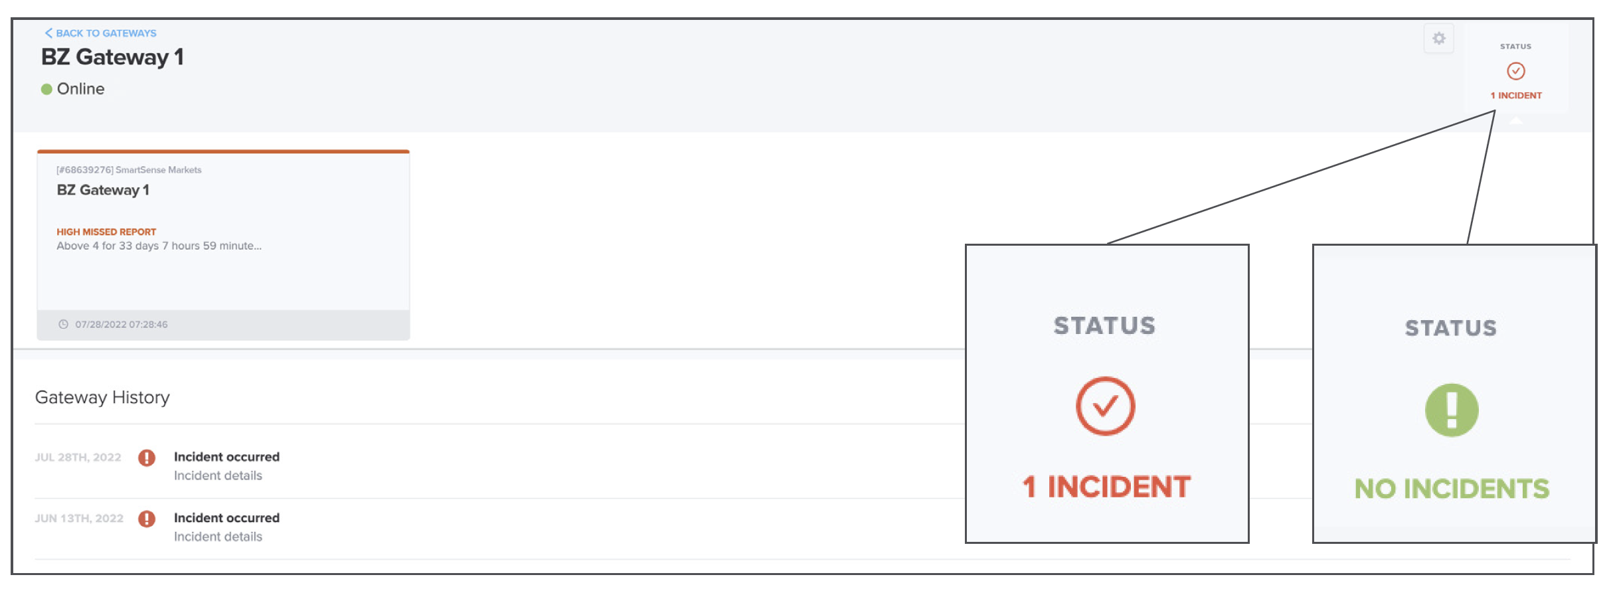Open the BZ Gateway 1 incident card

point(223,245)
